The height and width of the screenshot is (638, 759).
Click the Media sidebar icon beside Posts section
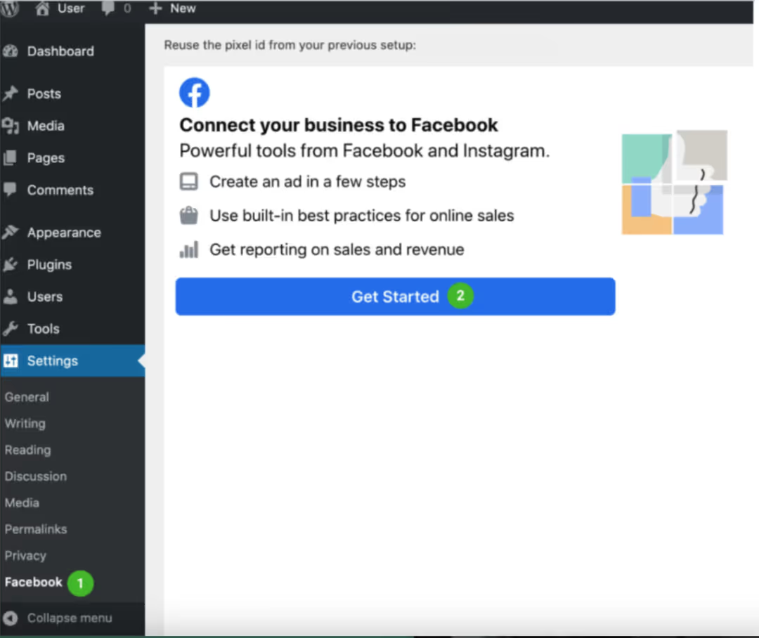coord(10,126)
